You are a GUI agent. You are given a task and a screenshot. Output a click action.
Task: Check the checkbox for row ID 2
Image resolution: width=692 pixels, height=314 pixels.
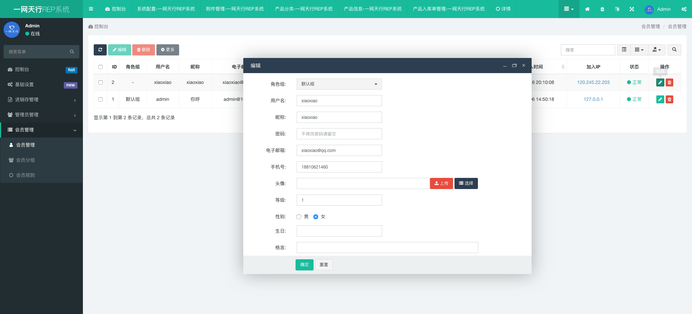[101, 82]
